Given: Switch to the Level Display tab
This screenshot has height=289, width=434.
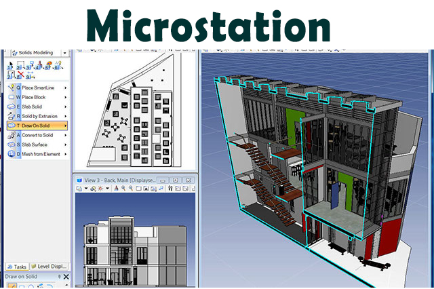Looking at the screenshot, I should click(x=50, y=267).
